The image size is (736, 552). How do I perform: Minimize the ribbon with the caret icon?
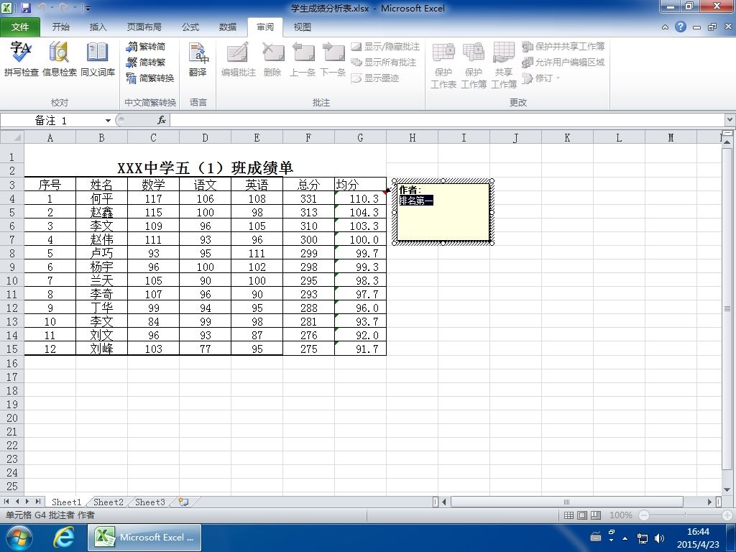(x=665, y=27)
